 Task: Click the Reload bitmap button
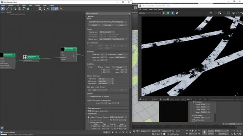tap(95, 25)
